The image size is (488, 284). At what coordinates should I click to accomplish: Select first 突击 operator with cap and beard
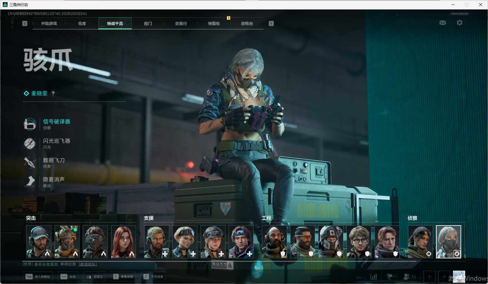click(39, 242)
